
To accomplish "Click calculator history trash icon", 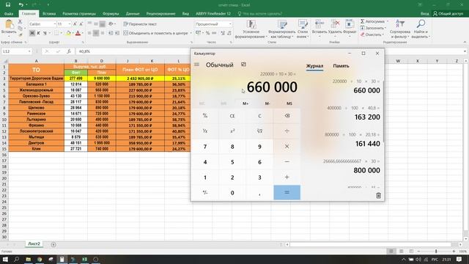I will pos(378,196).
